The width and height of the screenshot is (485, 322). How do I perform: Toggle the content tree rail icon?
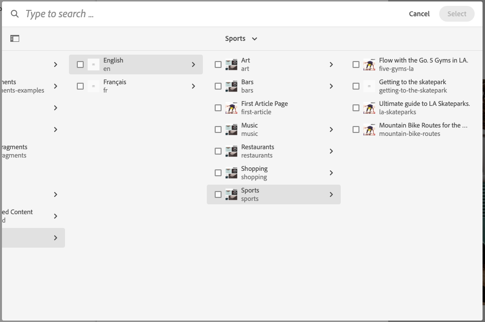pos(15,38)
